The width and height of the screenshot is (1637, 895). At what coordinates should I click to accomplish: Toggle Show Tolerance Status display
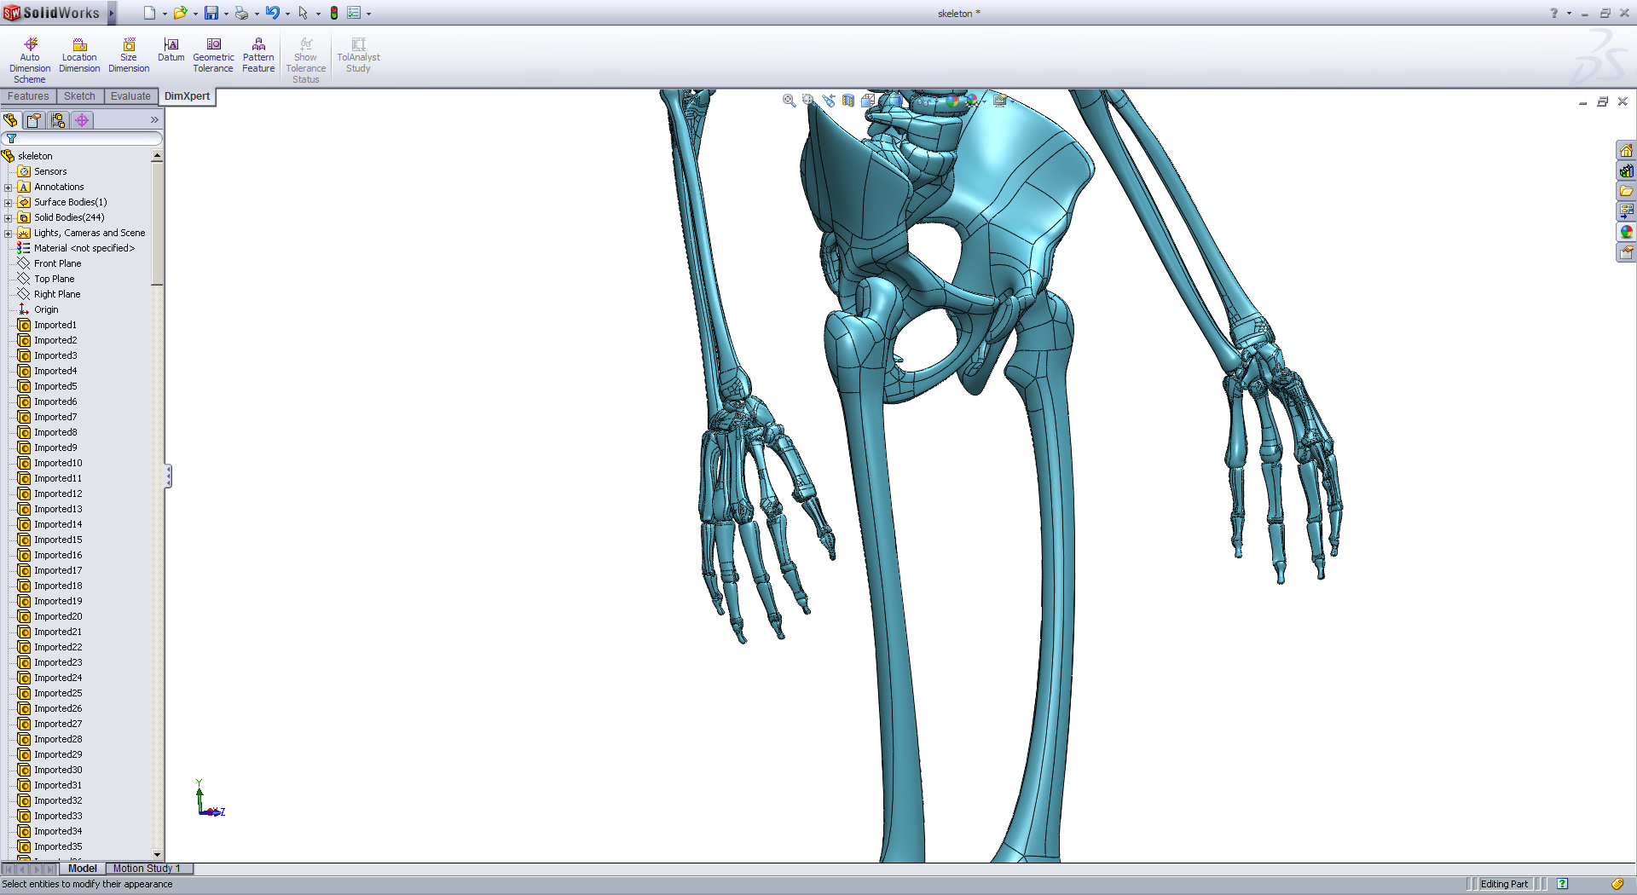305,55
